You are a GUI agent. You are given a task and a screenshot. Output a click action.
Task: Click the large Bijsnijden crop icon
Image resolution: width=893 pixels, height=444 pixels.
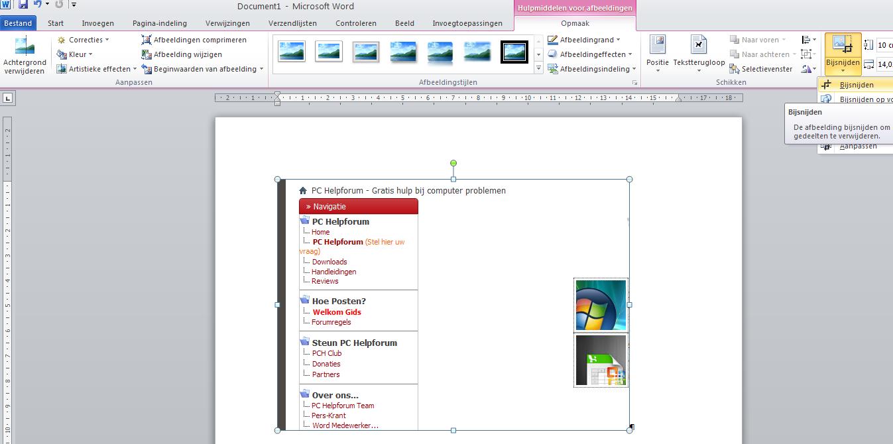(843, 45)
